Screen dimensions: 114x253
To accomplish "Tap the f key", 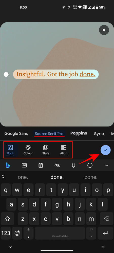I will [x=46, y=204].
